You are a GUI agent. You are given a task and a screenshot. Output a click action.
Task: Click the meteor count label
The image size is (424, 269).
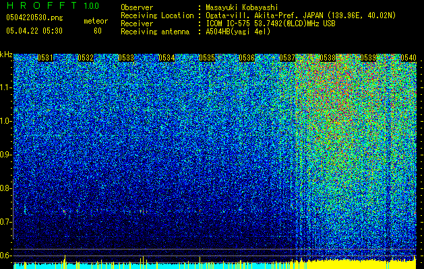pyautogui.click(x=96, y=21)
